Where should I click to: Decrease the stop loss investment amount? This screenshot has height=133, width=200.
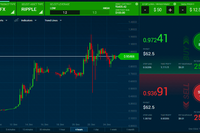point(145,10)
